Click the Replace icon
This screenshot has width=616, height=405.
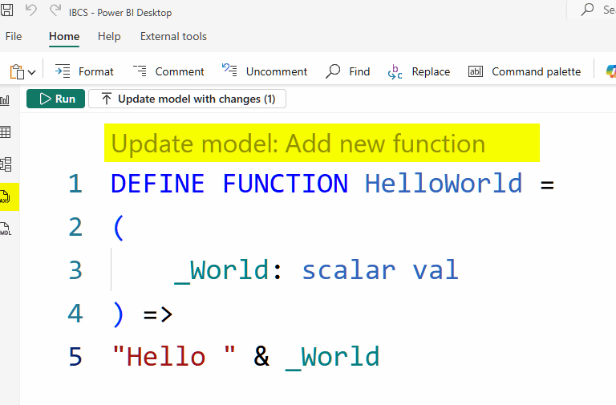click(x=395, y=72)
